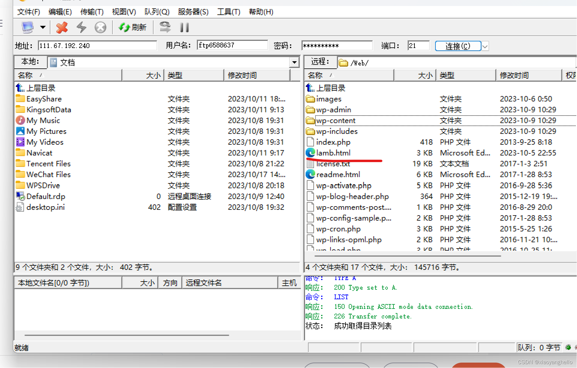Screen dimensions: 577x368
Task: Sort remote files by 大小 column
Action: click(415, 75)
